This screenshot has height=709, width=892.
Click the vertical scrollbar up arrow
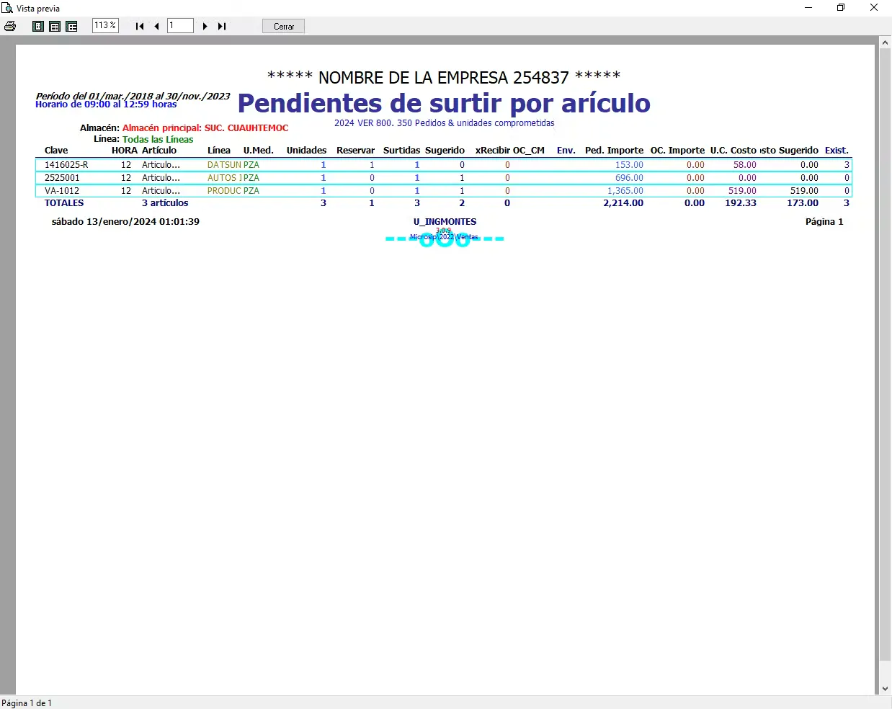tap(886, 43)
